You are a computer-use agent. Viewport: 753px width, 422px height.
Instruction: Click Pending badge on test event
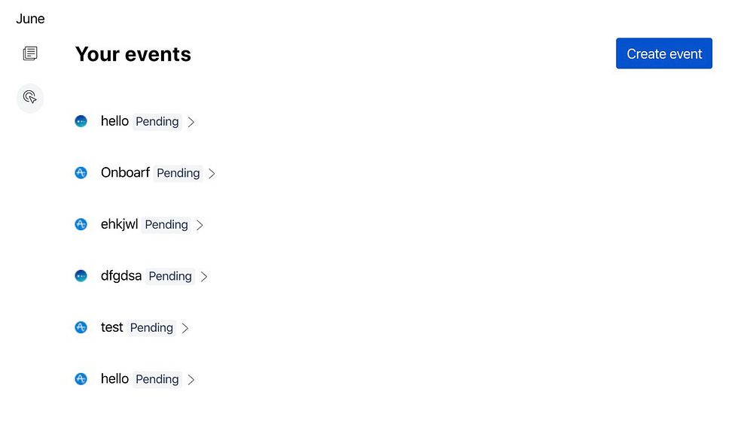coord(151,327)
